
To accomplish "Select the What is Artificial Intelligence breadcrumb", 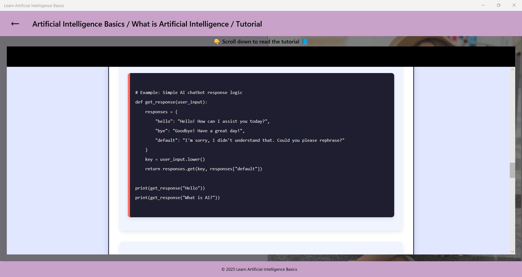I will pyautogui.click(x=181, y=24).
